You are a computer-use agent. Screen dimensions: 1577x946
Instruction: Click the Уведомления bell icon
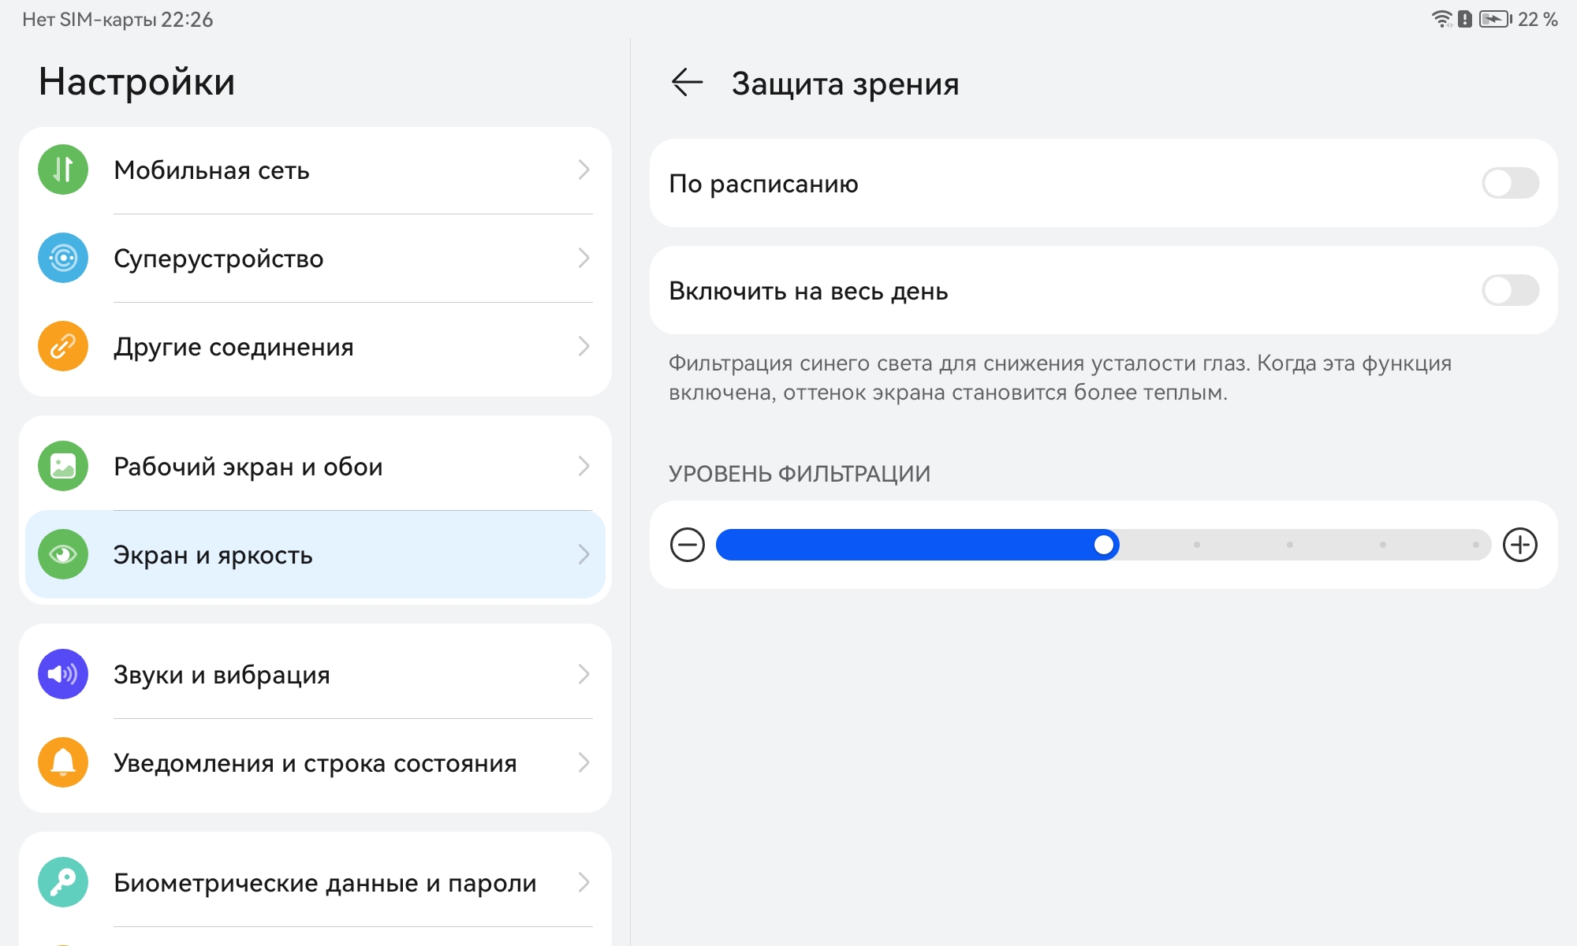pyautogui.click(x=62, y=763)
